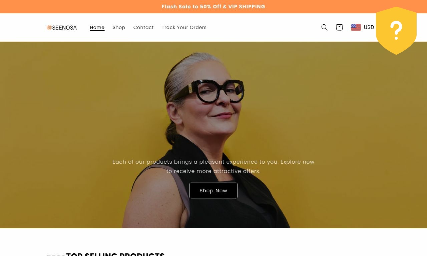Click the Shop Now button
427x256 pixels.
pyautogui.click(x=213, y=190)
